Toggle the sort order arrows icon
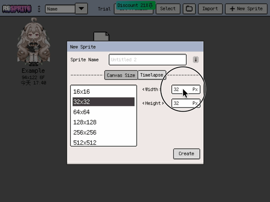Screen dimensions: 270x202 [x=39, y=8]
